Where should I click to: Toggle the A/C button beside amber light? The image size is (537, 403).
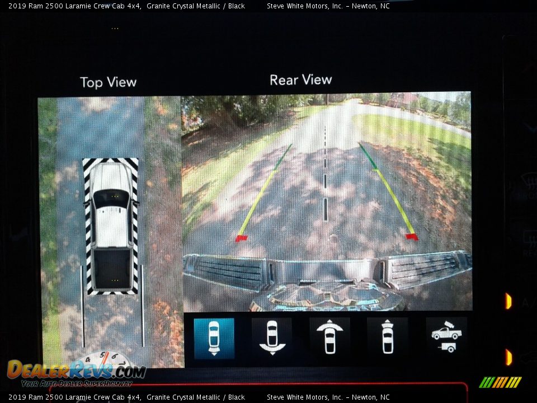[x=525, y=302]
